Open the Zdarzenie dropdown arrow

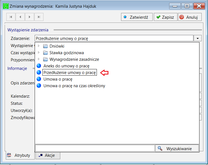coord(198,38)
